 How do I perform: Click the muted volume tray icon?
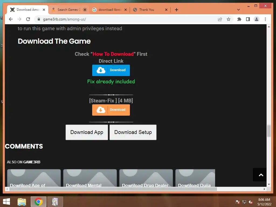251,202
